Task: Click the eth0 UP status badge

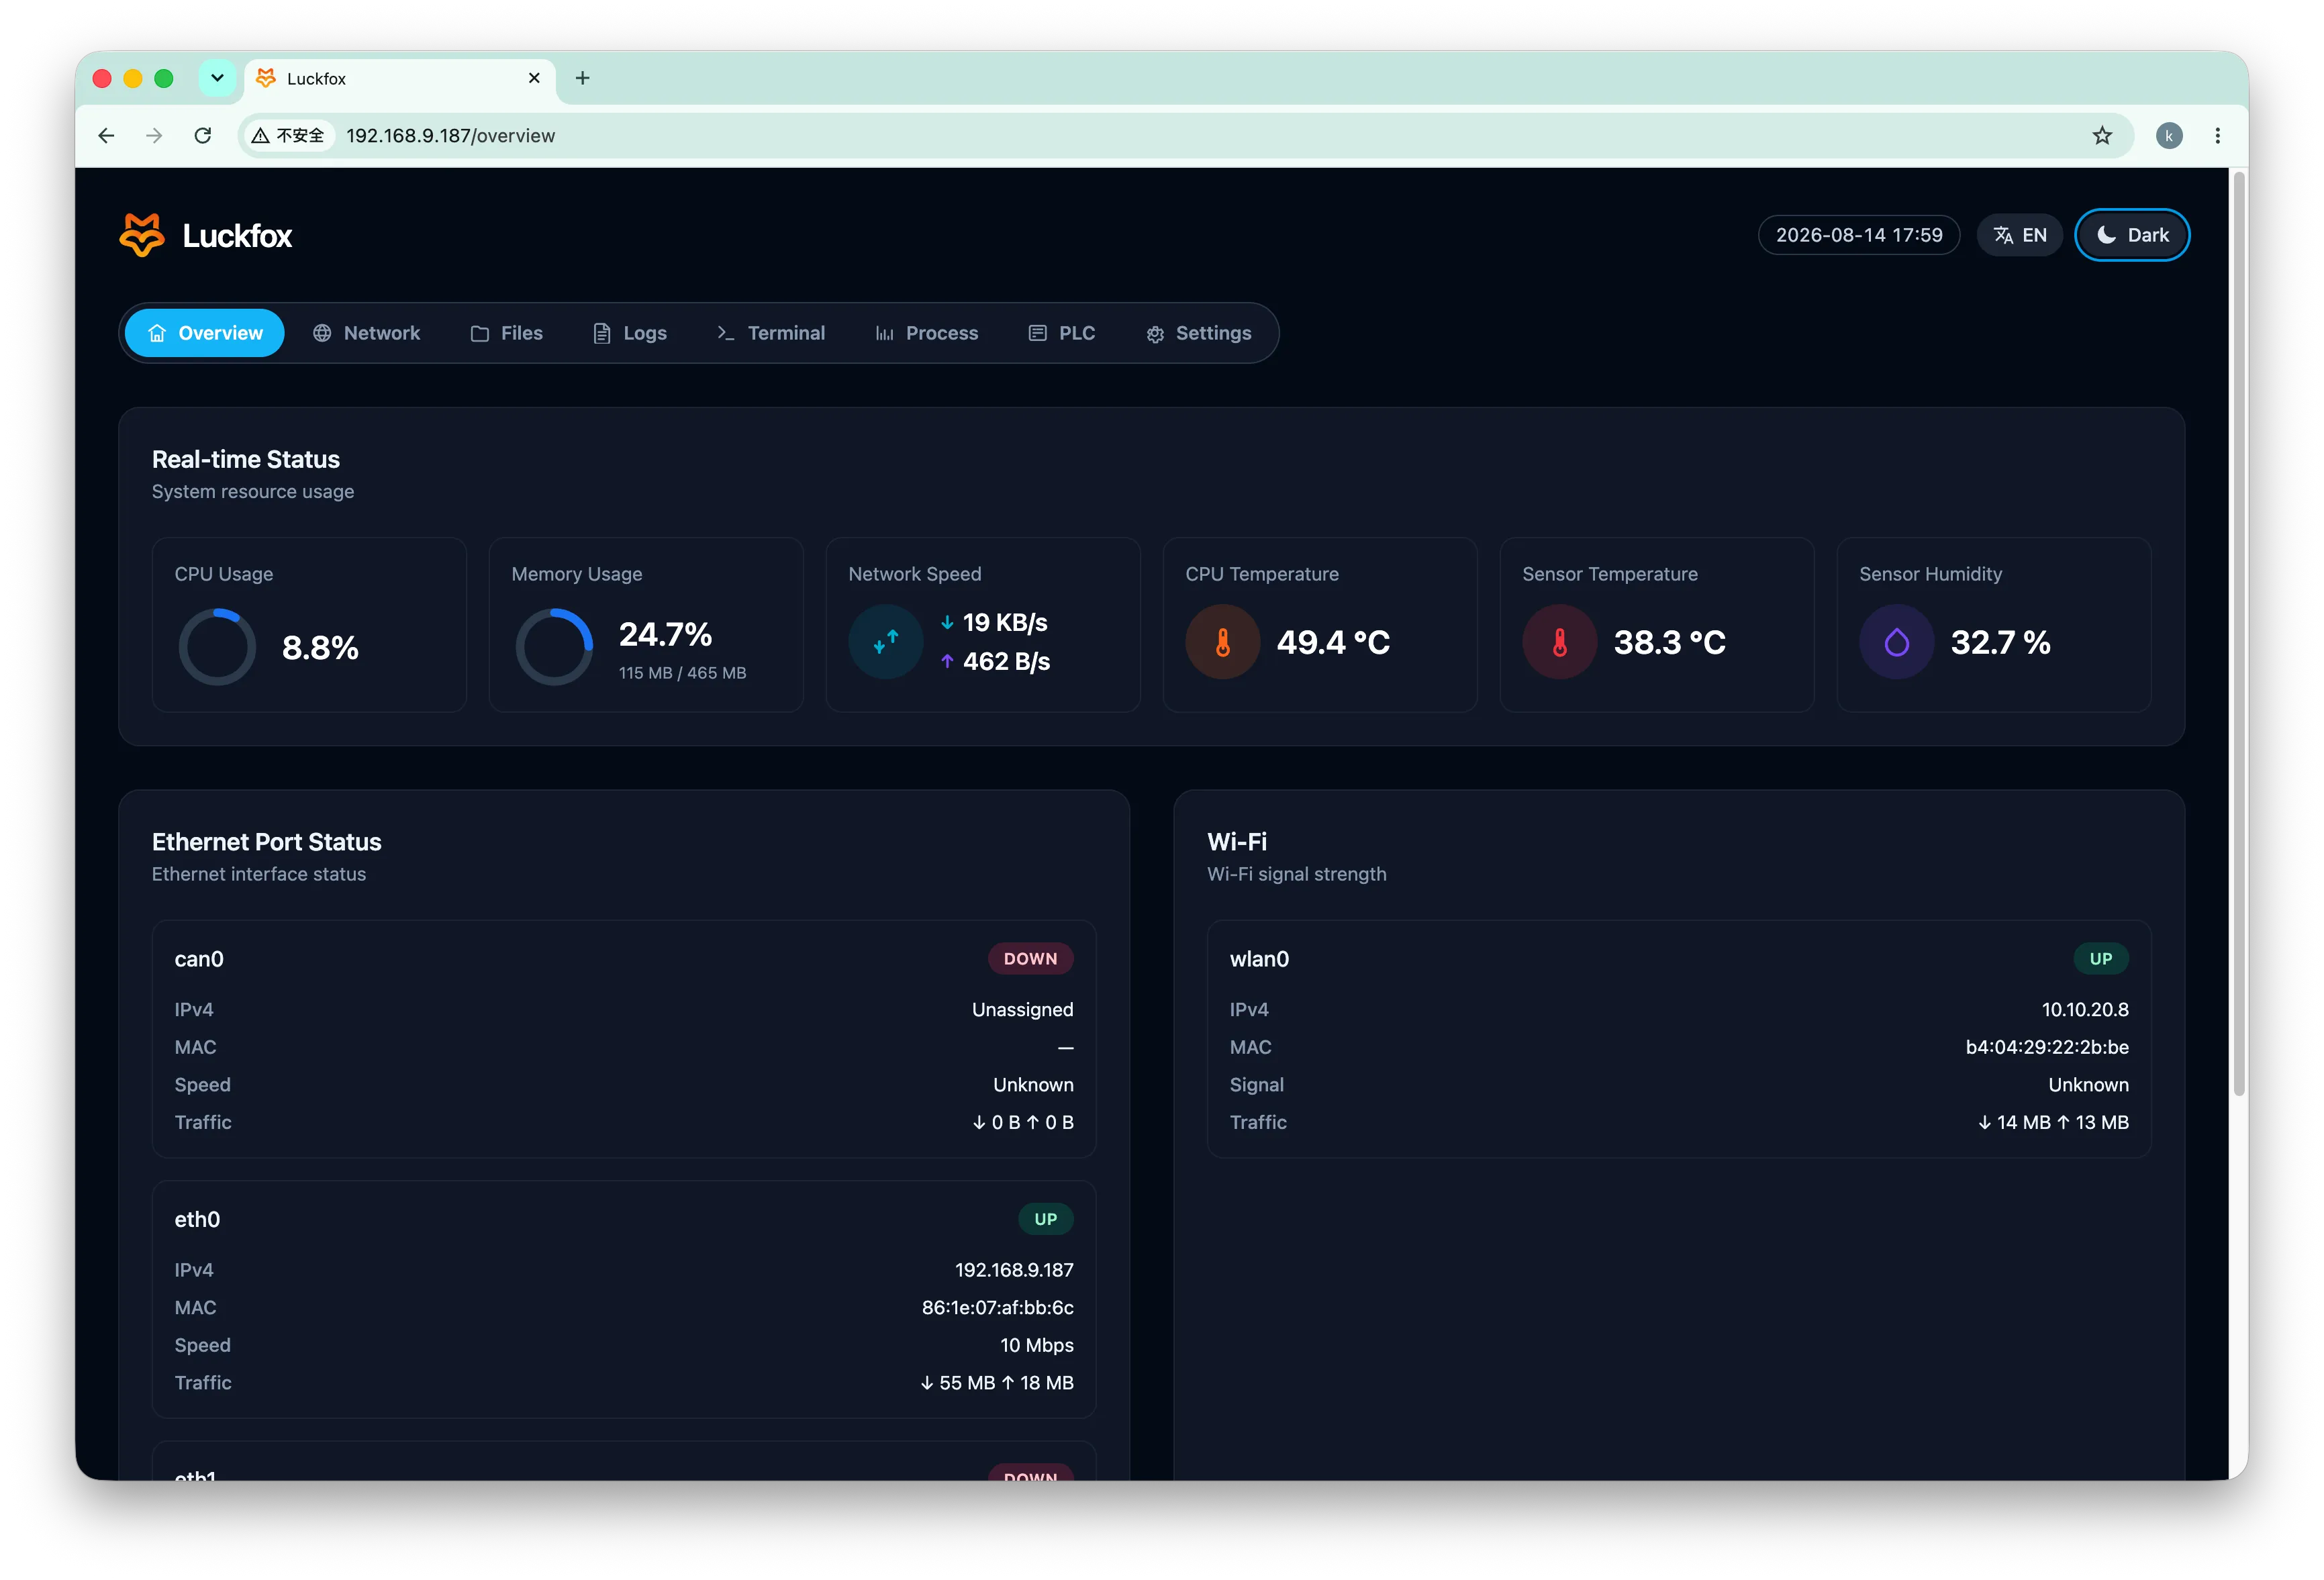Action: pyautogui.click(x=1045, y=1219)
